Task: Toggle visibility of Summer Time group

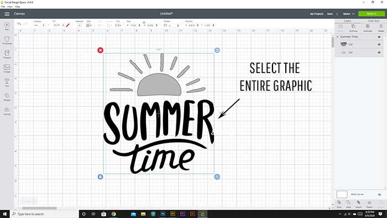Action: [379, 37]
